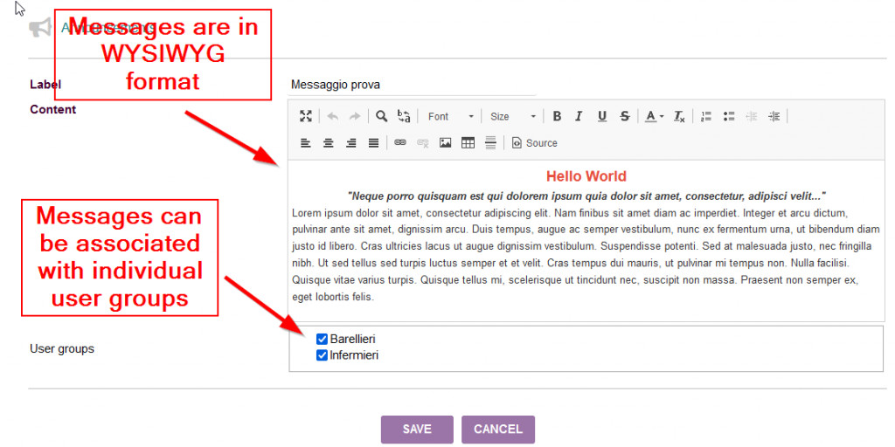The width and height of the screenshot is (895, 447).
Task: Add a hyperlink with the link icon
Action: (400, 143)
